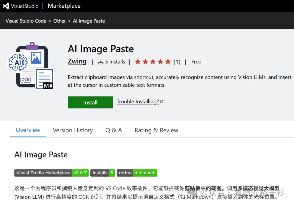Click the (1) review count
The height and width of the screenshot is (204, 294).
tap(177, 62)
